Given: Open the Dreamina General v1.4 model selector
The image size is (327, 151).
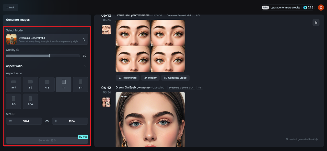Looking at the screenshot, I should click(47, 39).
